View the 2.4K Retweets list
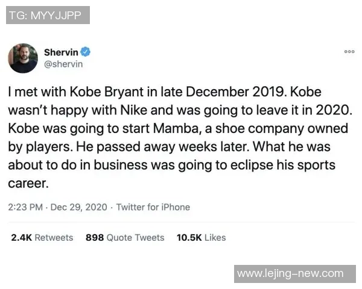Screen dimensions: 362x289 (x=42, y=238)
